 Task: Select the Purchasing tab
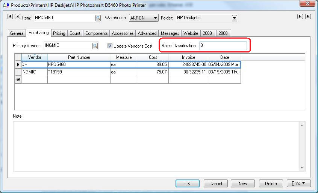pos(39,33)
